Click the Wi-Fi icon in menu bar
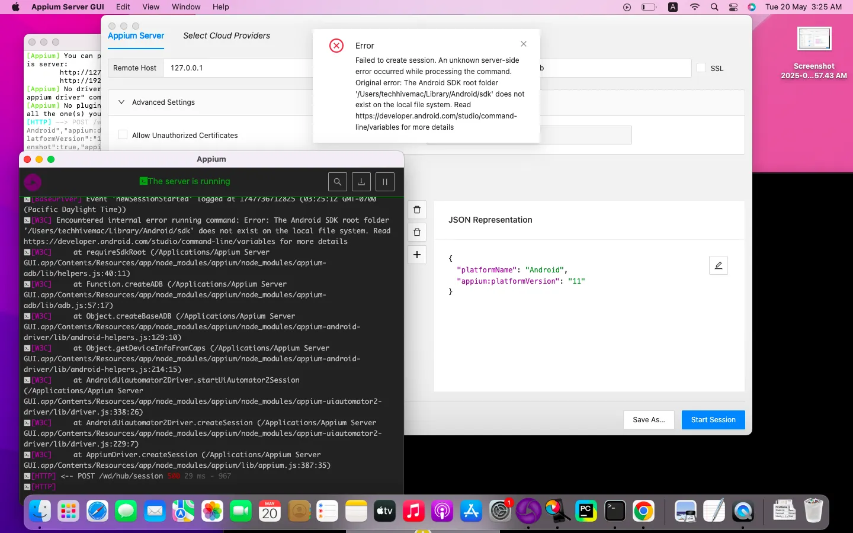The width and height of the screenshot is (853, 533). coord(695,7)
